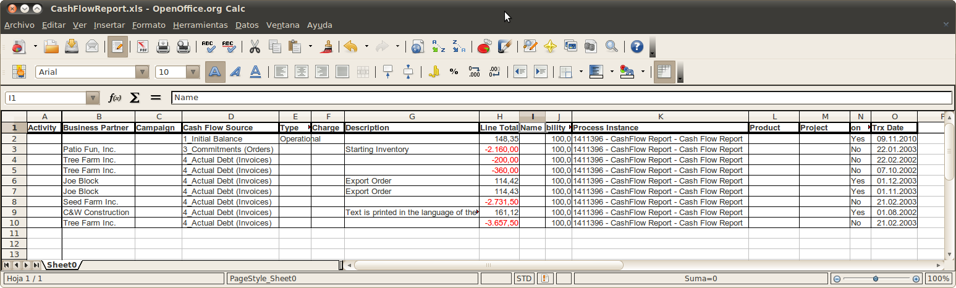Viewport: 956px width, 288px height.
Task: Open the Gallery icon
Action: click(x=570, y=46)
